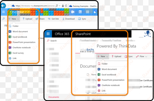Open the app launcher waffle in SharePoint window
Screen dimensions: 154x101
(x=48, y=34)
